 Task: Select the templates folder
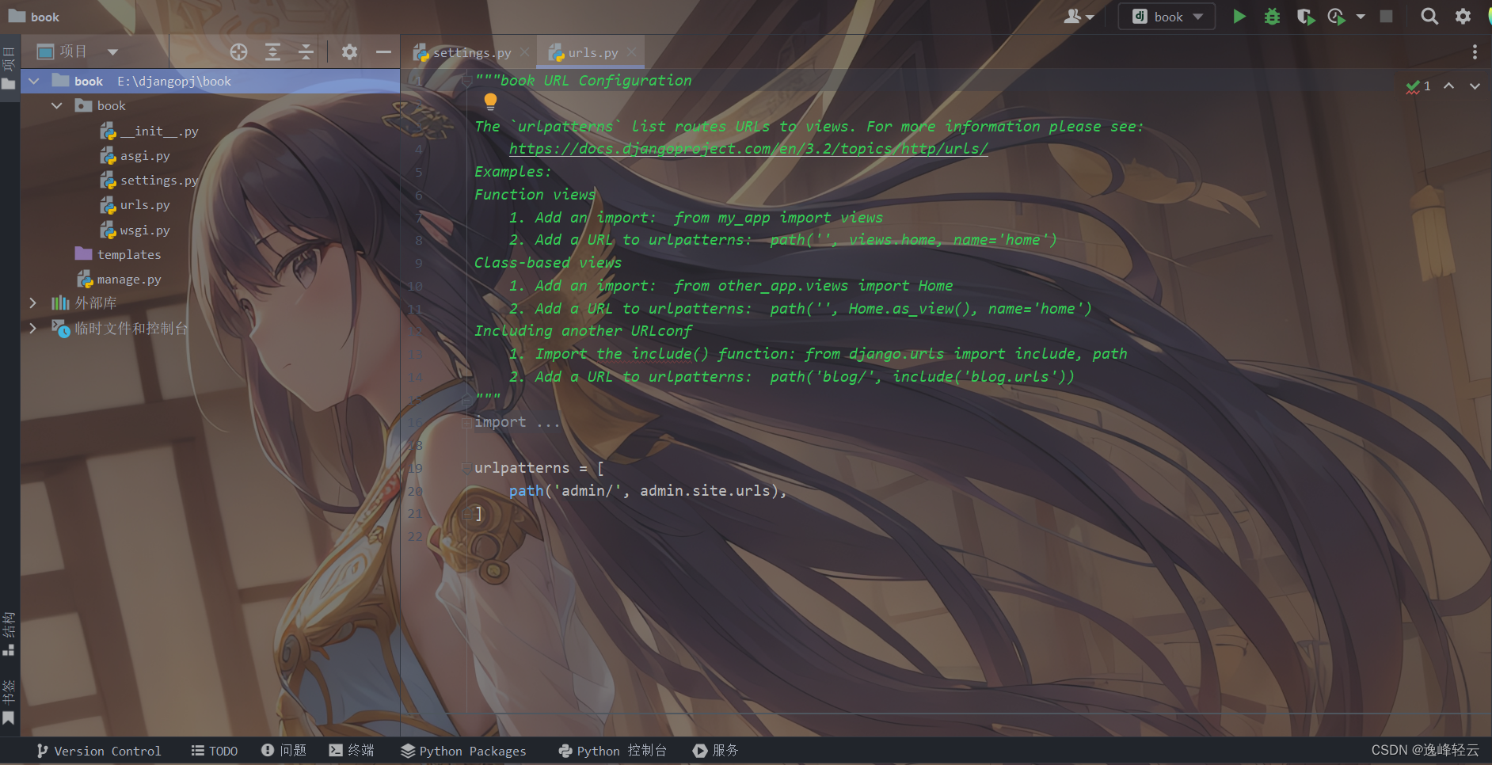click(118, 254)
